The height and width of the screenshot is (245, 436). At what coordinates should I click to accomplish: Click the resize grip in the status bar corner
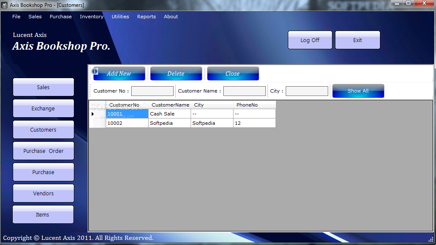click(x=431, y=239)
